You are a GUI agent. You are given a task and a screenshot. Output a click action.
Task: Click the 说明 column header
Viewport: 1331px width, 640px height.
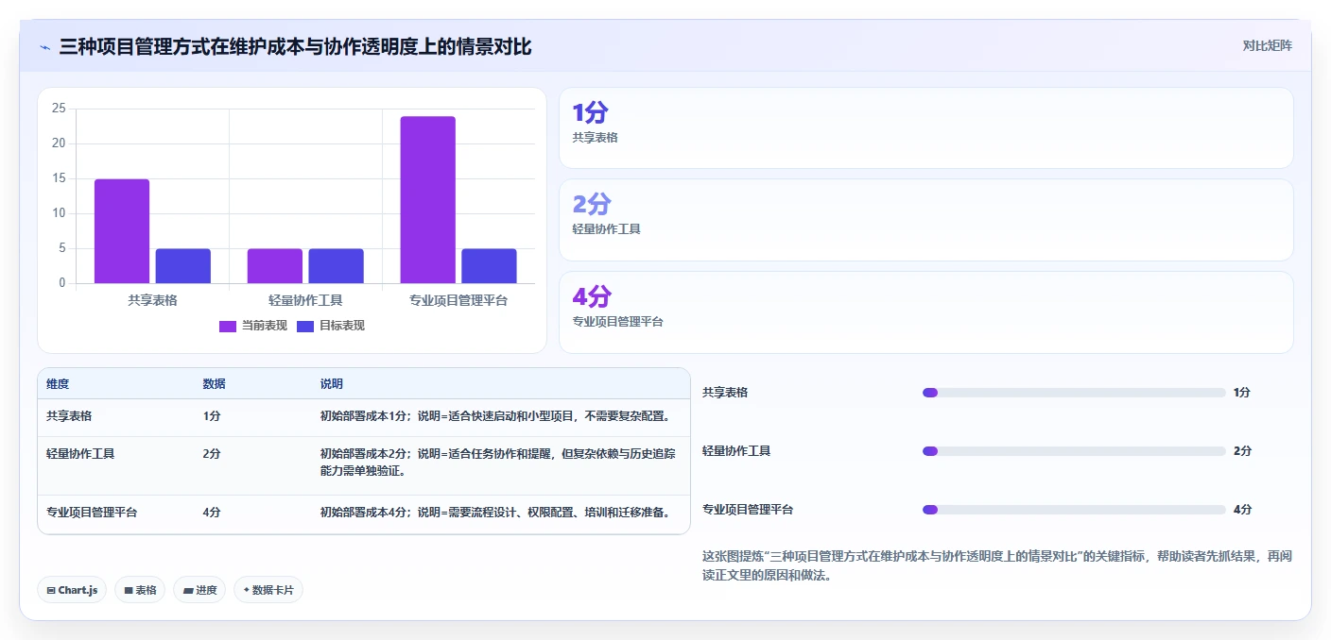point(332,384)
